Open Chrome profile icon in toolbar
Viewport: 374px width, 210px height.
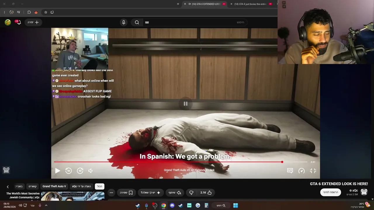(11, 12)
